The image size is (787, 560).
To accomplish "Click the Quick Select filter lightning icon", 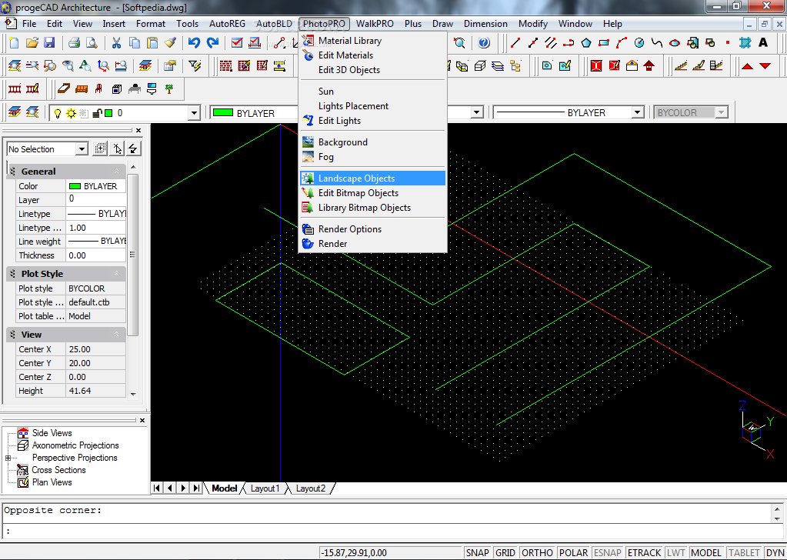I will [x=194, y=65].
